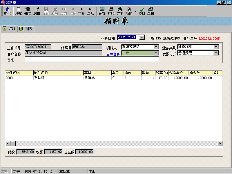Select the cell with code 0000
The width and height of the screenshot is (232, 174).
(19, 78)
